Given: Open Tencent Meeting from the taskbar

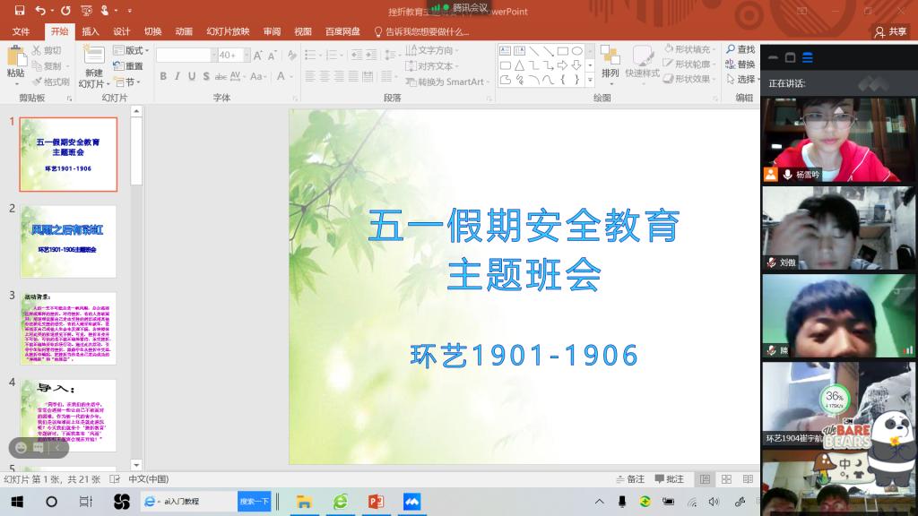Looking at the screenshot, I should tap(411, 502).
